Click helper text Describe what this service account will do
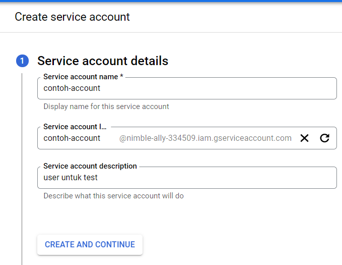Screen dimensions: 342x265 (114, 196)
